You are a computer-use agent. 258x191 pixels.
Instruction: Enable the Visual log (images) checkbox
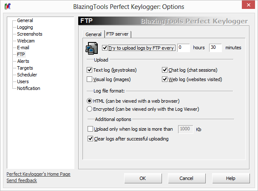pos(90,79)
